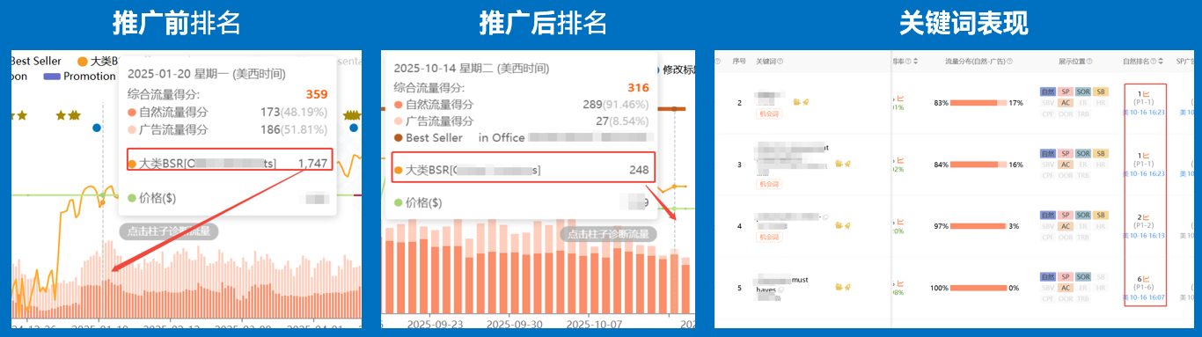This screenshot has width=1202, height=337.
Task: Click the camera icon in keyword row 3
Action: (839, 164)
